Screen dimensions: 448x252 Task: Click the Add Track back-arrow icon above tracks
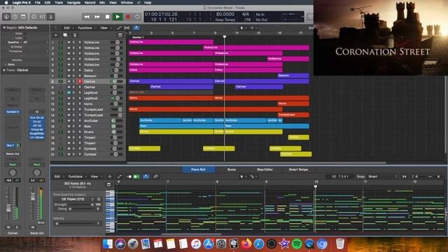tap(56, 35)
